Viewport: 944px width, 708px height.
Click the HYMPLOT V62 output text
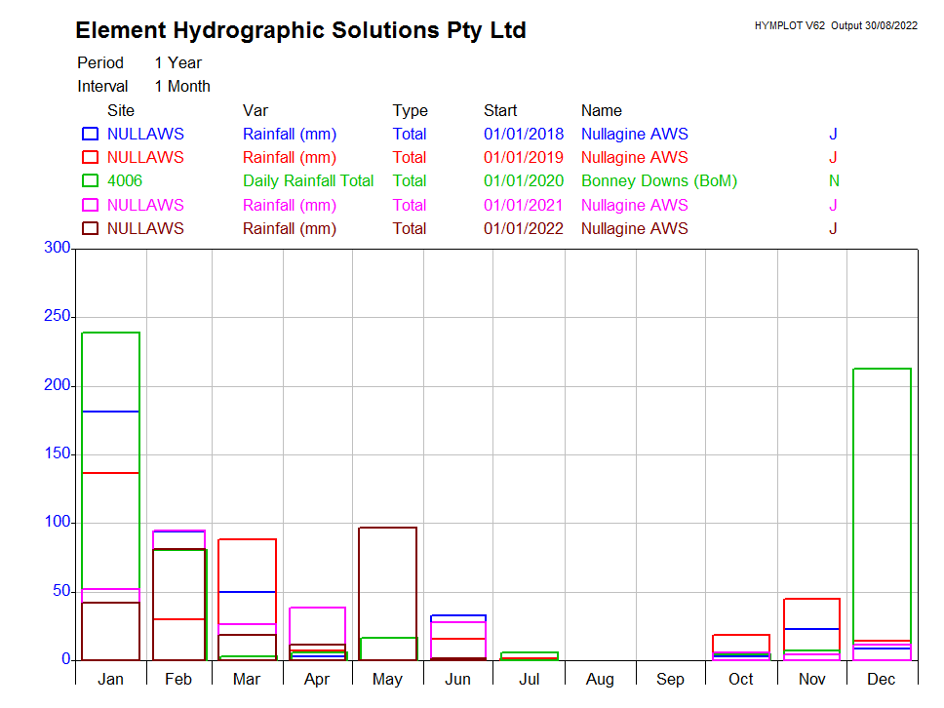(x=835, y=25)
